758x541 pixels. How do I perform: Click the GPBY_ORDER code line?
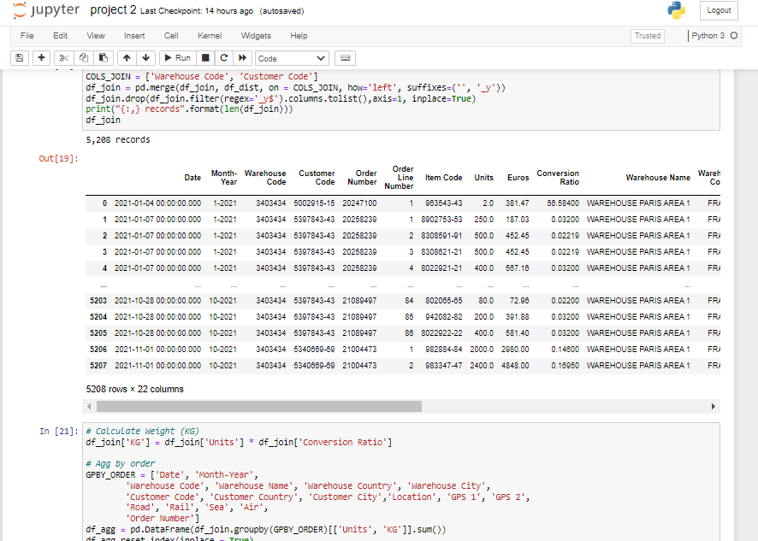click(x=172, y=475)
